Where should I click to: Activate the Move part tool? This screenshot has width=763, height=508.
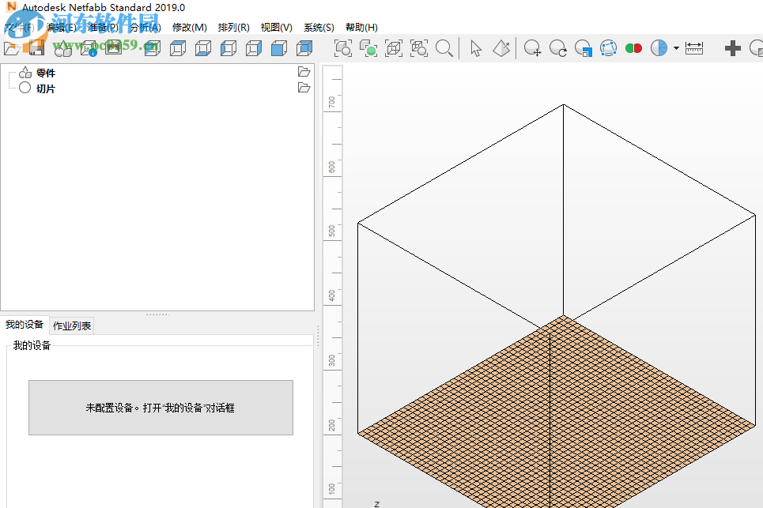(x=531, y=48)
